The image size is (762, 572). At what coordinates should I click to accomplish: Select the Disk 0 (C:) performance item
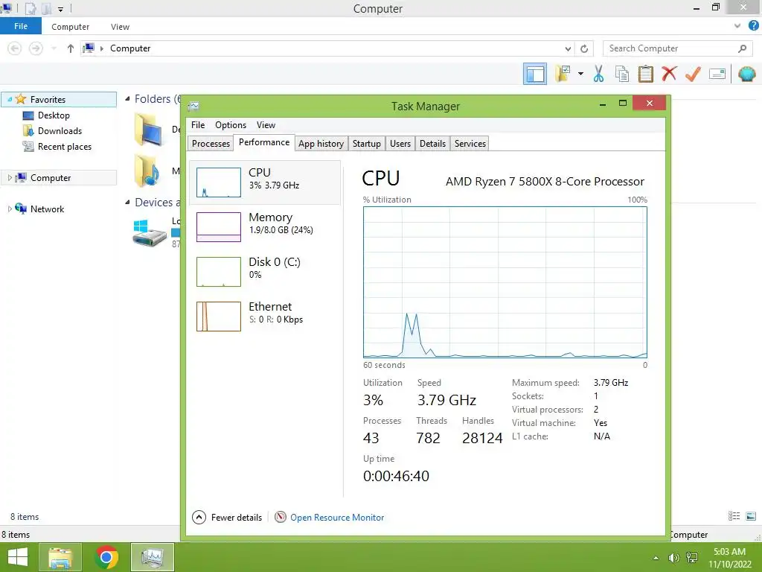(x=266, y=272)
